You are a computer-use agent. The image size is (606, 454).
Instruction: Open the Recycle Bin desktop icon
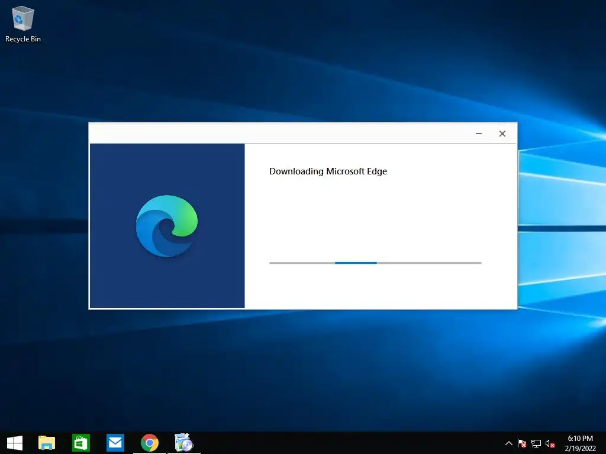(23, 24)
